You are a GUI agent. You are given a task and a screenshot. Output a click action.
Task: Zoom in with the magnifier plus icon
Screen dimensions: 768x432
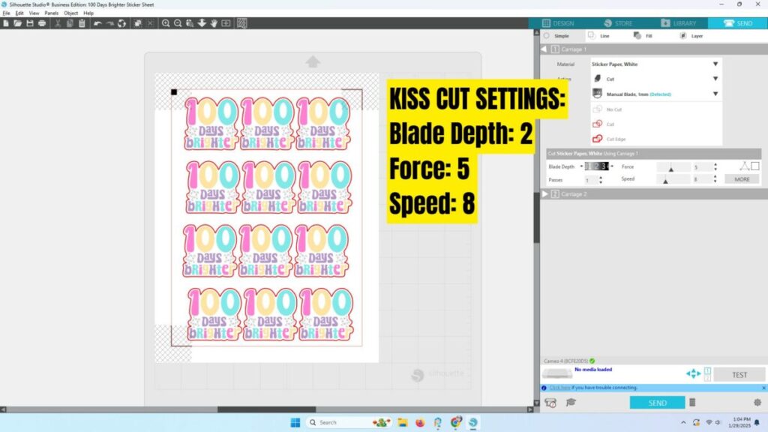coord(166,23)
